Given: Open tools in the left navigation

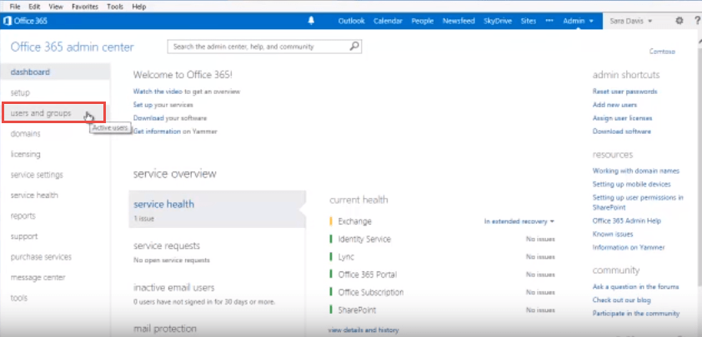Looking at the screenshot, I should 19,298.
